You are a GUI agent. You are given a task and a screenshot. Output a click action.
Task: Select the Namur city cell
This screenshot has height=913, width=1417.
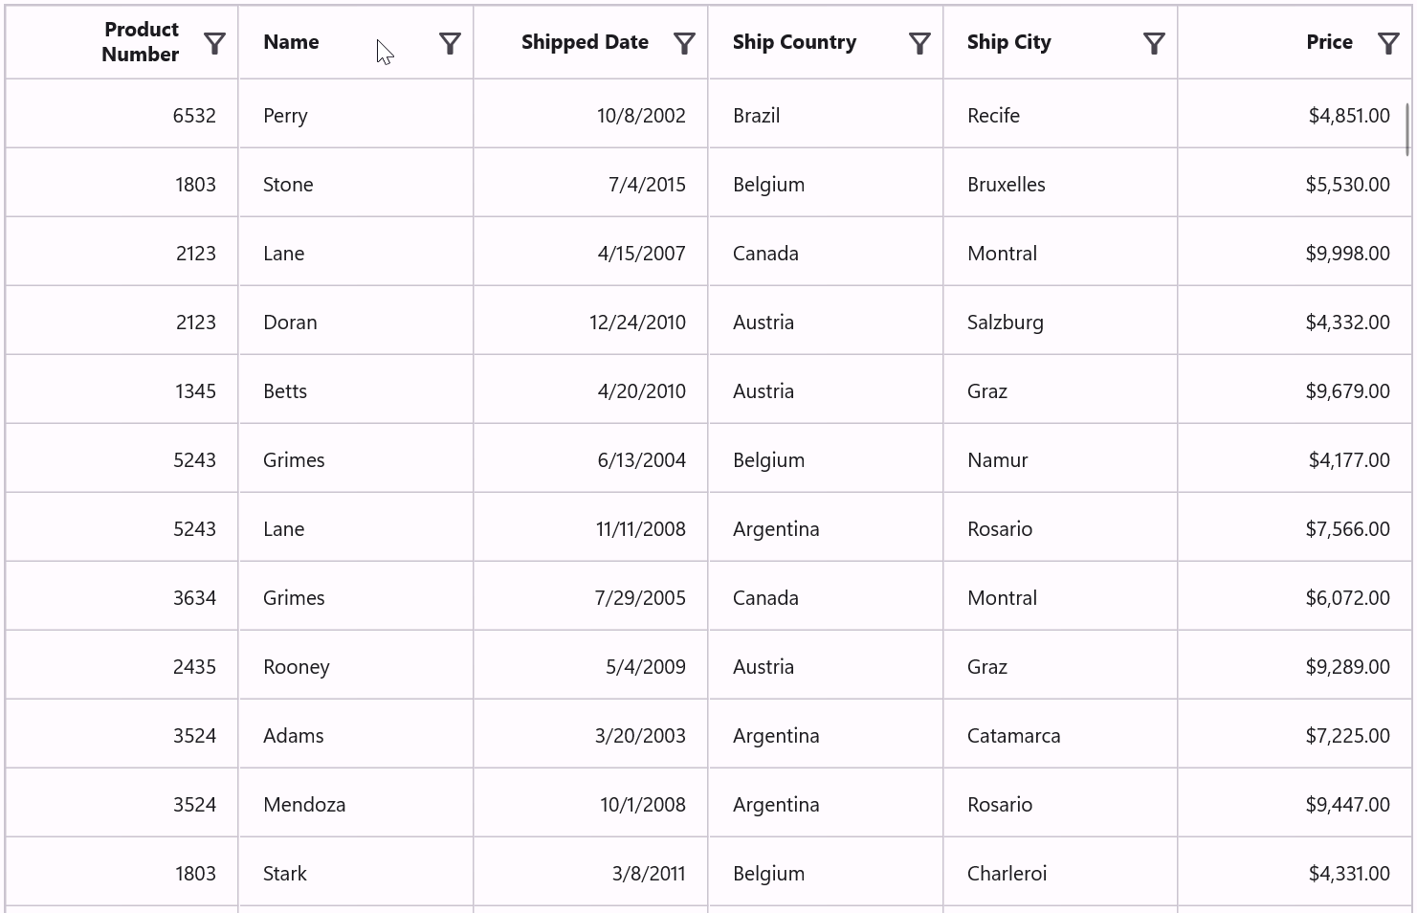997,460
